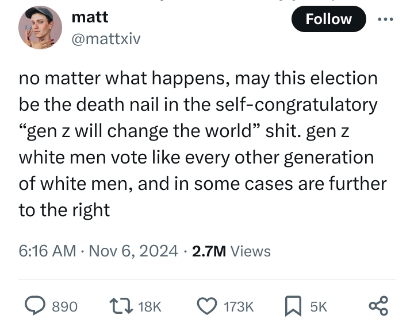This screenshot has width=414, height=327.
Task: Click the 5K bookmarks count
Action: click(319, 307)
